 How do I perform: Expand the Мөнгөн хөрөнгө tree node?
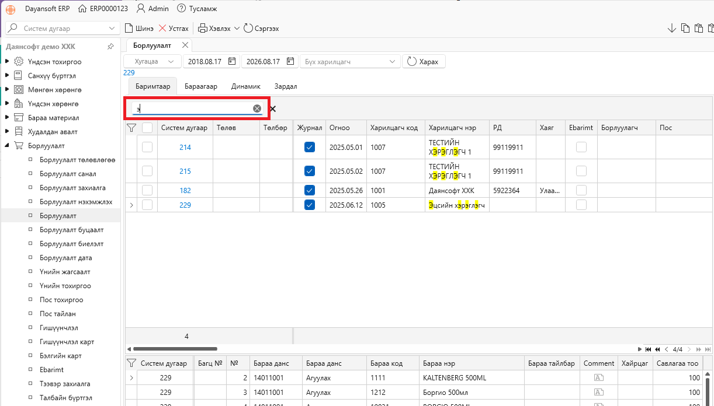coord(6,90)
